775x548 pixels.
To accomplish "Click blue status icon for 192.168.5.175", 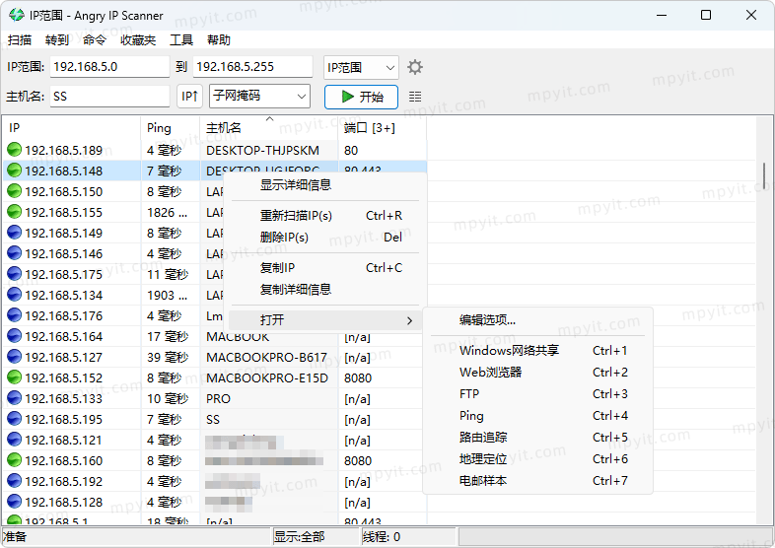I will pyautogui.click(x=15, y=274).
